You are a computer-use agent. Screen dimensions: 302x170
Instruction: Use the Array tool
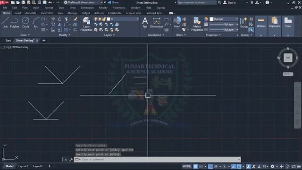coord(66,30)
